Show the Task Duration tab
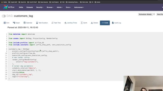 pos(42,23)
